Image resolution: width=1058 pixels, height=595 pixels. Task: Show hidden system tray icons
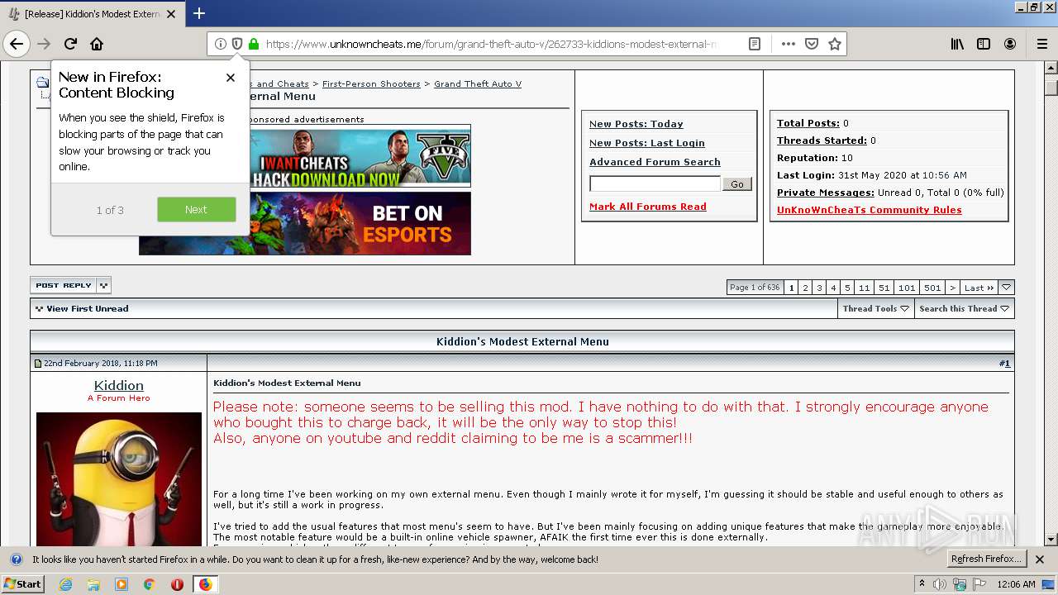click(x=922, y=584)
